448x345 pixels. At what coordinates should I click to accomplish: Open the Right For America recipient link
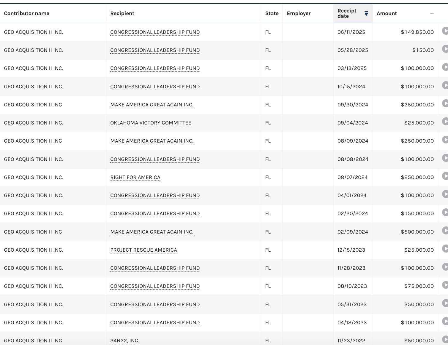[135, 177]
